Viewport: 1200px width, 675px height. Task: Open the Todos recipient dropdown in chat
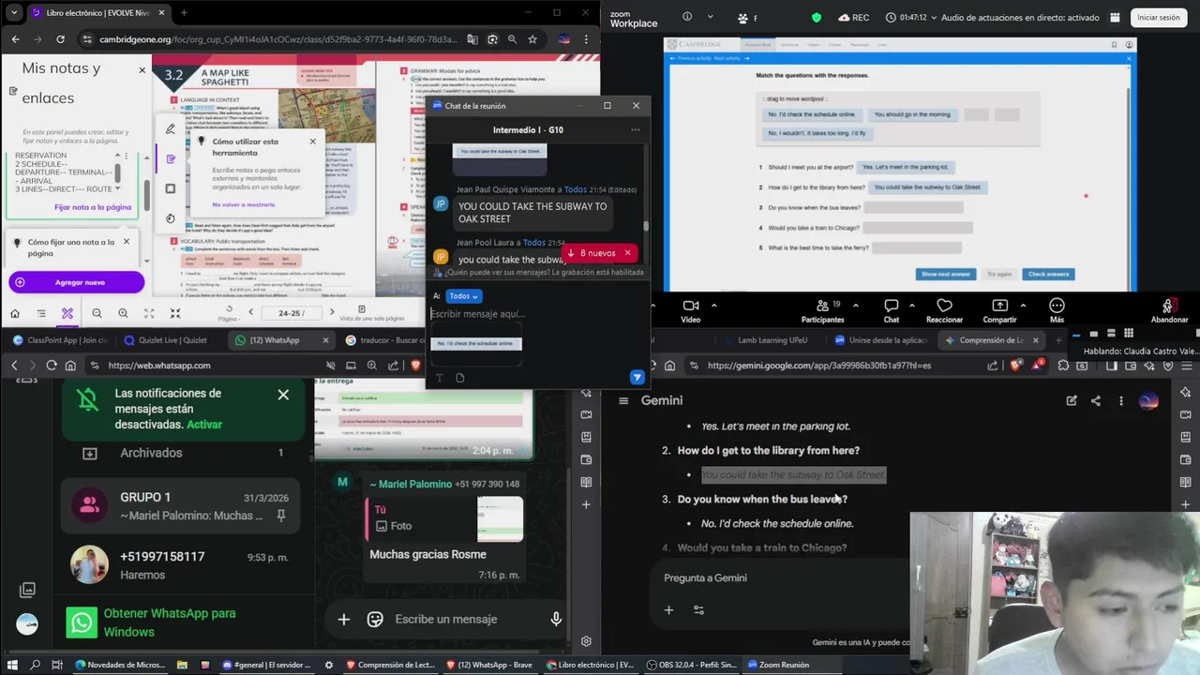[463, 296]
